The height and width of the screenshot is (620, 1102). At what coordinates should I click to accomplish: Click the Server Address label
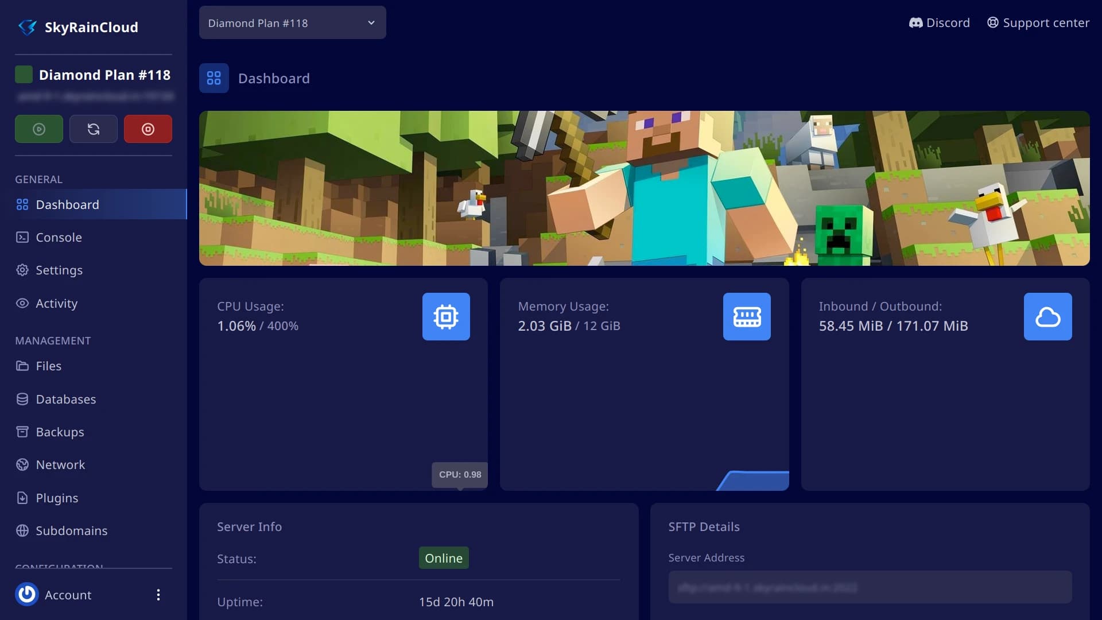pyautogui.click(x=707, y=558)
